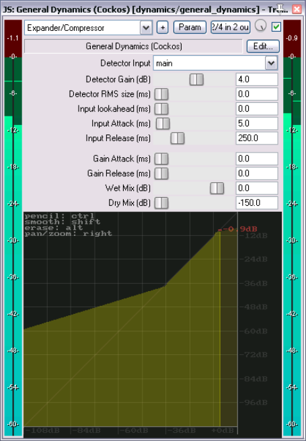Click the "pencil: ctrl" hint text
This screenshot has height=441, width=306.
pyautogui.click(x=59, y=216)
